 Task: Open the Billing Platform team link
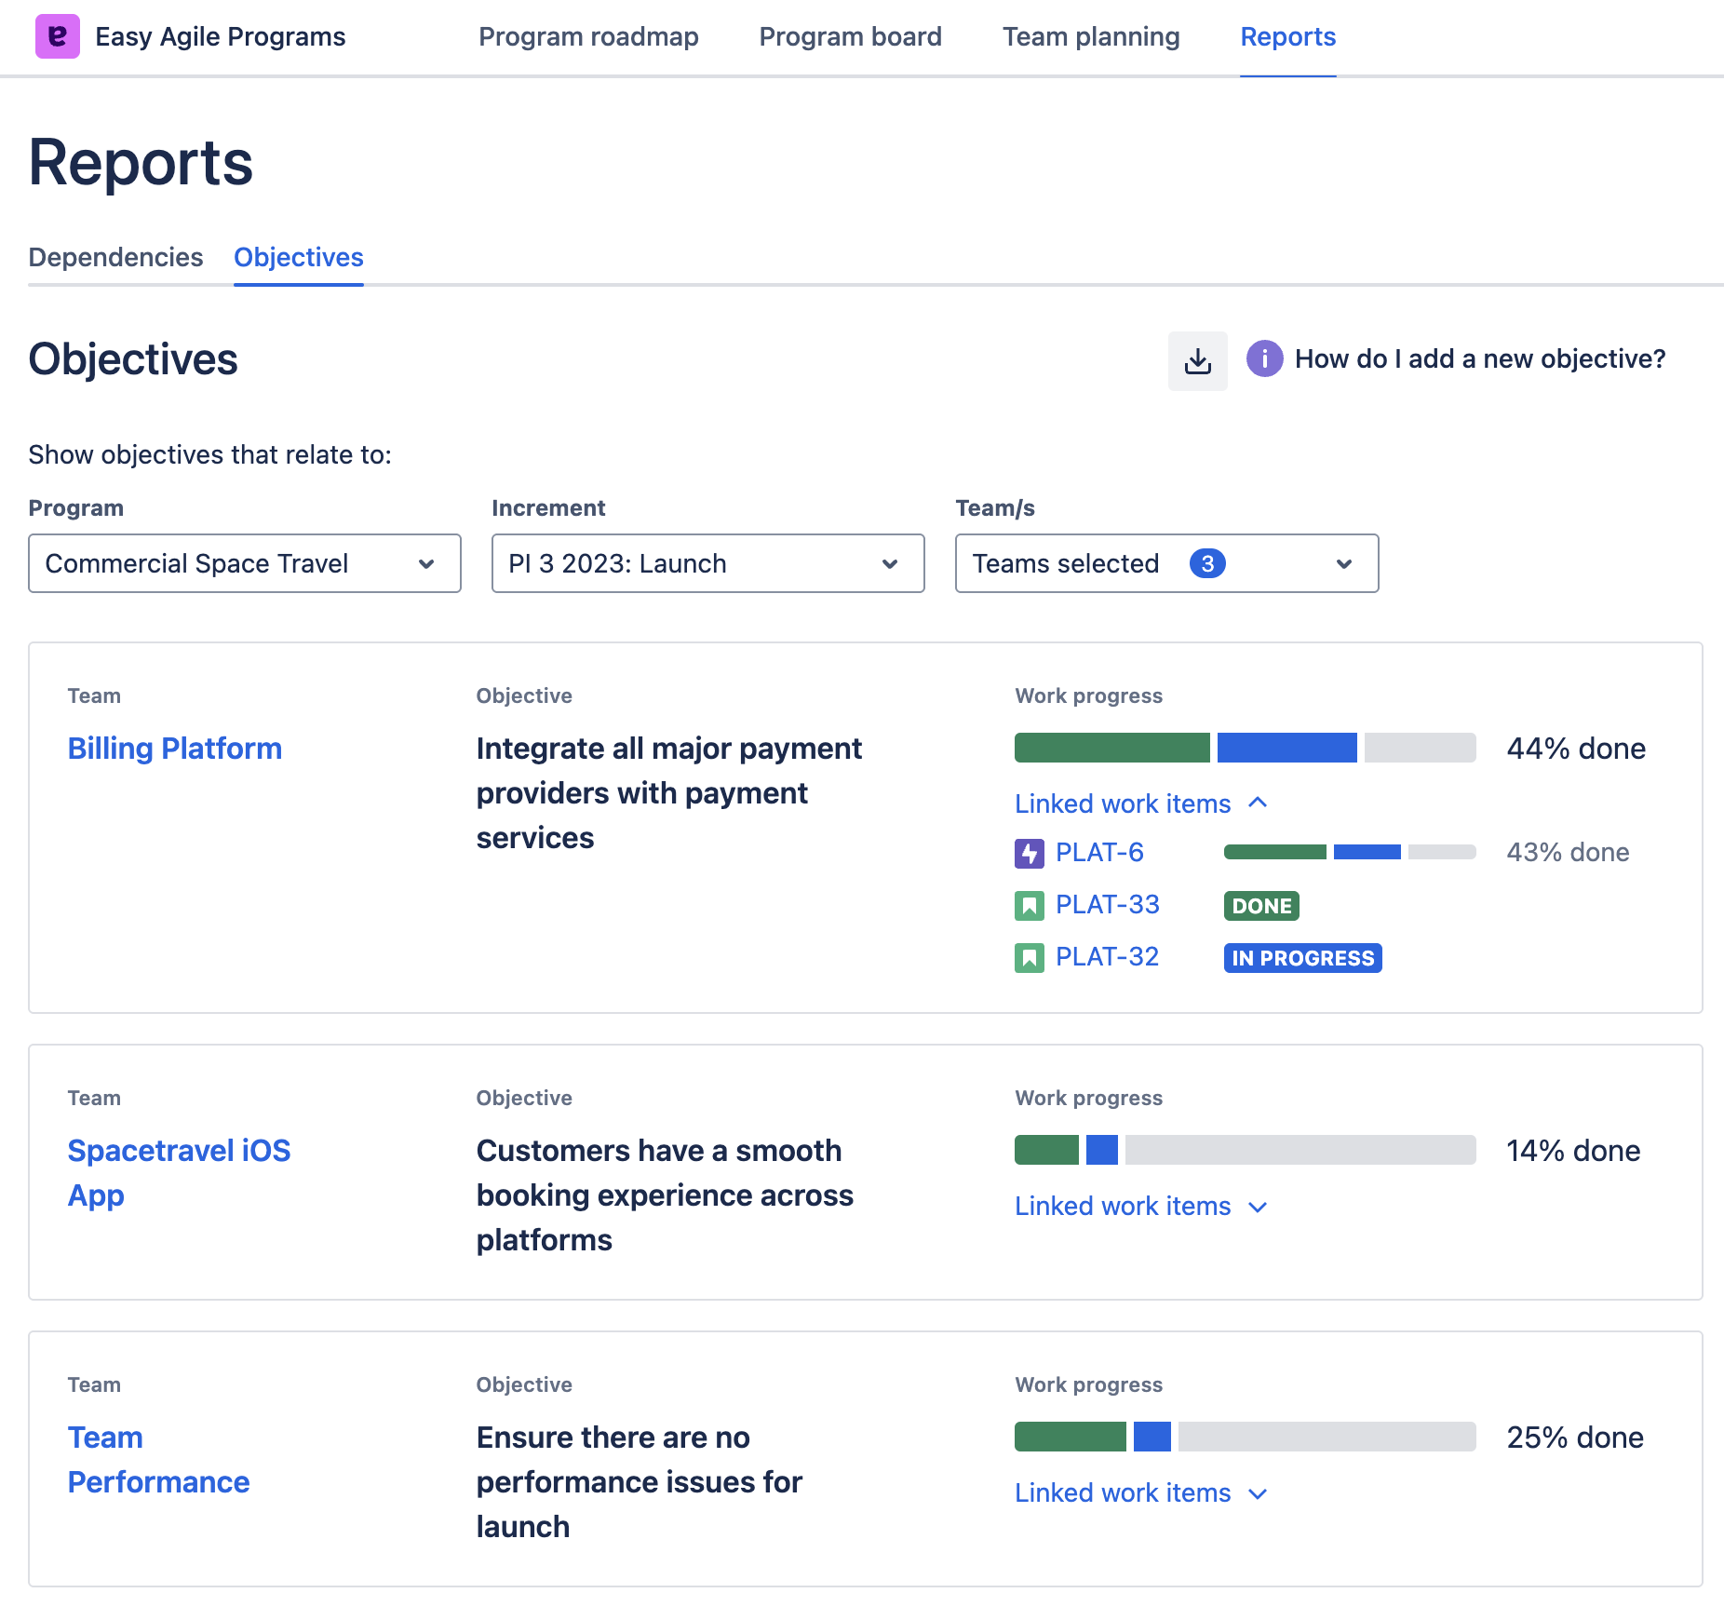[x=175, y=749]
